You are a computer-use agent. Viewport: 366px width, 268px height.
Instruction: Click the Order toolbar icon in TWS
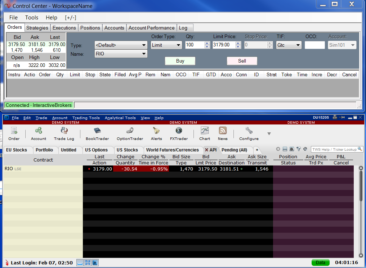14,133
